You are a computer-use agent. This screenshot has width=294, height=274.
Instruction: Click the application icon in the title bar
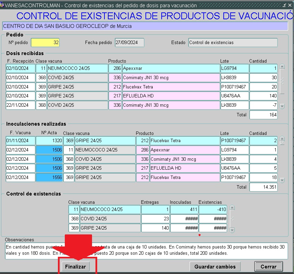pos(2,6)
